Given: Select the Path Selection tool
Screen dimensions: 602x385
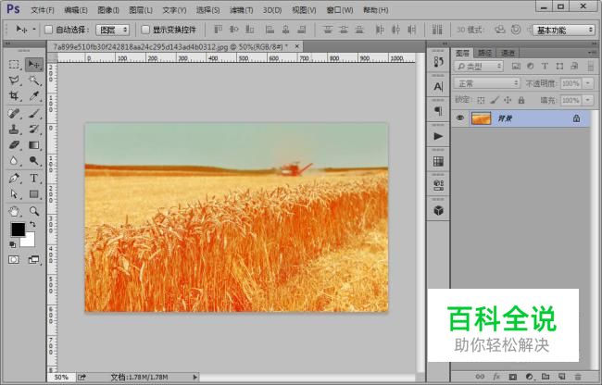Looking at the screenshot, I should click(x=14, y=194).
